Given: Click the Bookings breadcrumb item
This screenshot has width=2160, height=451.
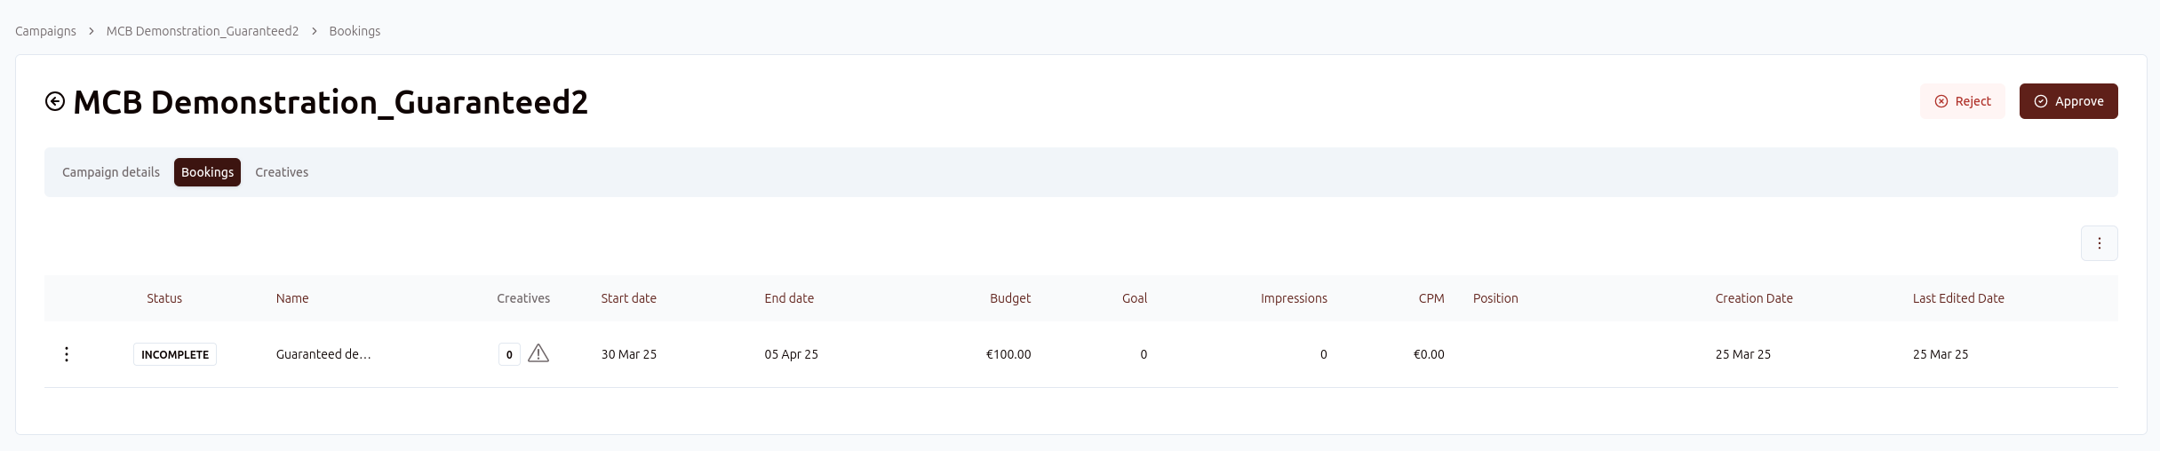Looking at the screenshot, I should coord(355,31).
